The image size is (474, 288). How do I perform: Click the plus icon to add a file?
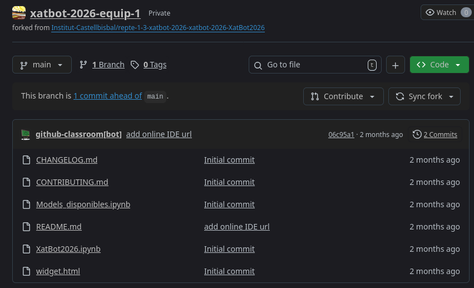(395, 65)
